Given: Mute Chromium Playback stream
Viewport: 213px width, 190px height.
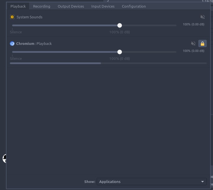Looking at the screenshot, I should tap(193, 43).
